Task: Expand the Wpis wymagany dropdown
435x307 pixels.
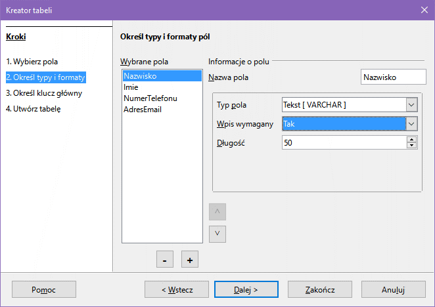Action: pos(411,123)
